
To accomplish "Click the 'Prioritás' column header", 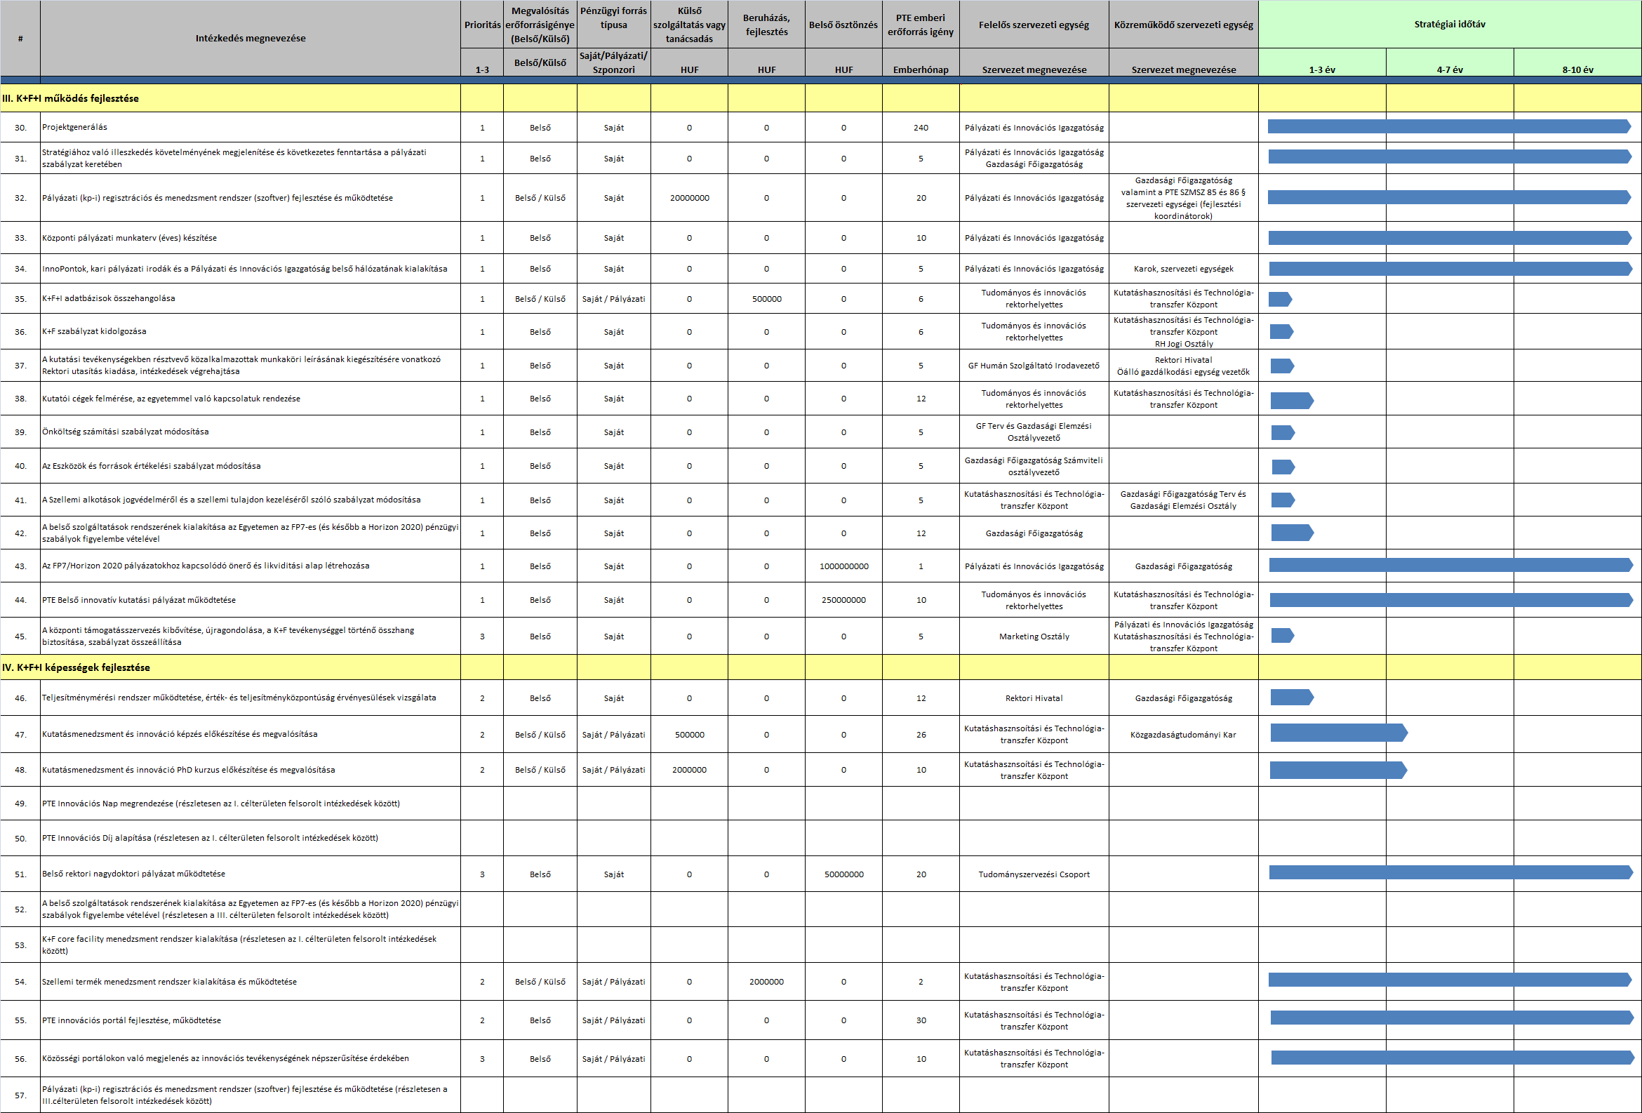I will click(482, 25).
